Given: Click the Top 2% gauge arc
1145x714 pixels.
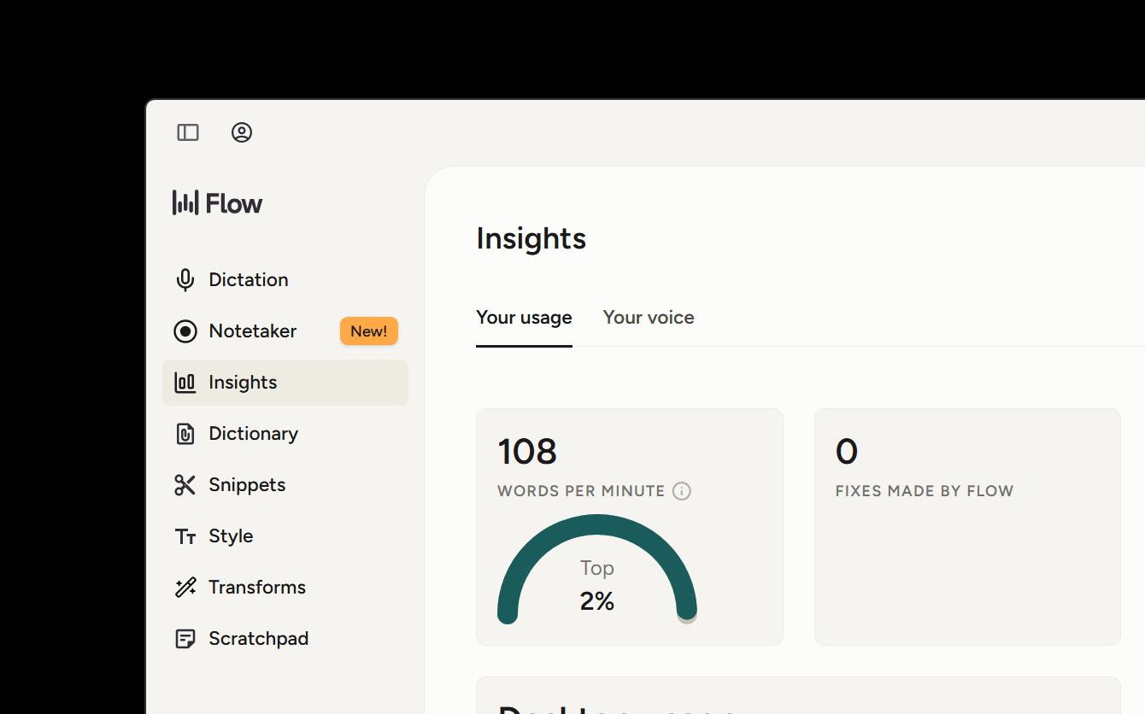Looking at the screenshot, I should click(597, 569).
